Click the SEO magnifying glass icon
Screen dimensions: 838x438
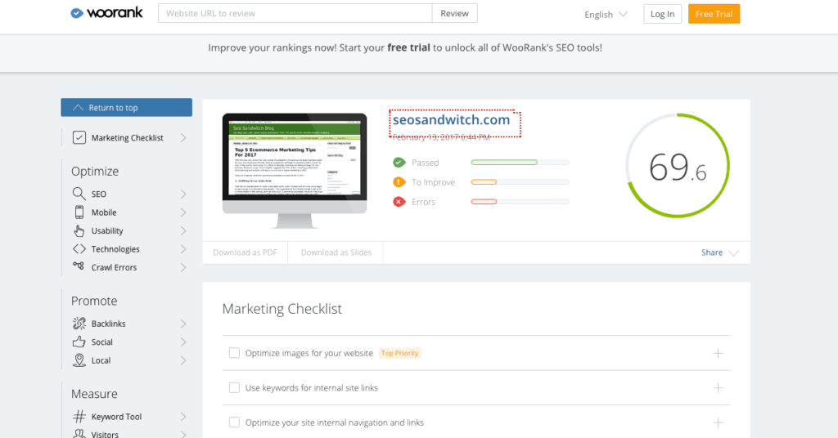(x=79, y=194)
